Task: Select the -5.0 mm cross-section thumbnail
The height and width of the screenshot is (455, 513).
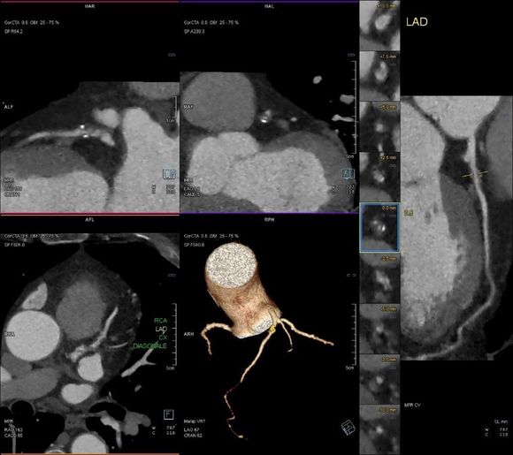Action: coord(379,329)
